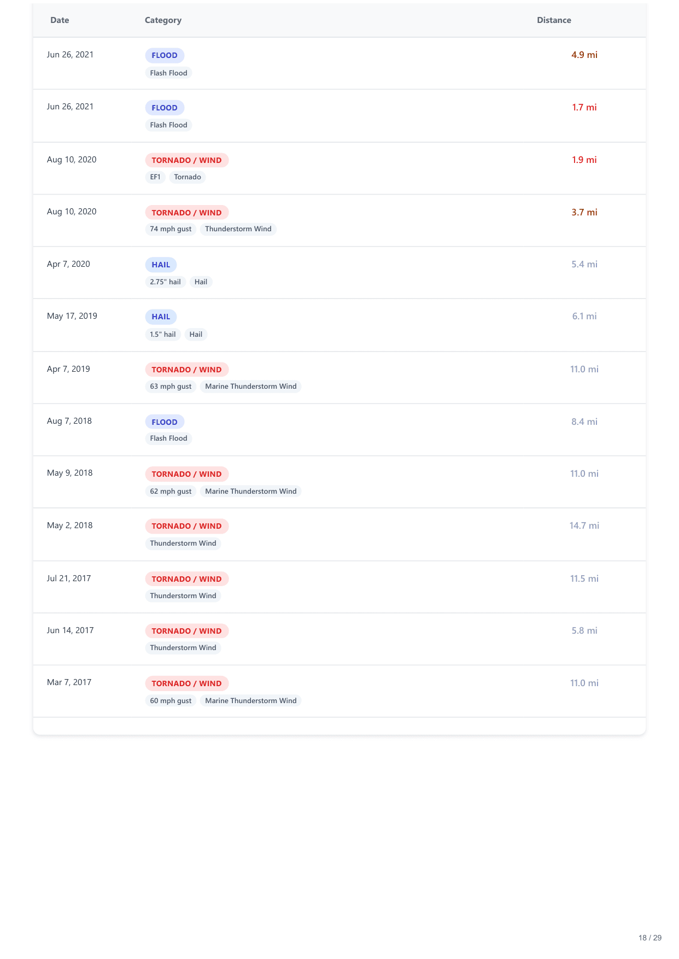Image resolution: width=679 pixels, height=959 pixels.
Task: Click the 18 / 29 page indicator
Action: tap(649, 938)
